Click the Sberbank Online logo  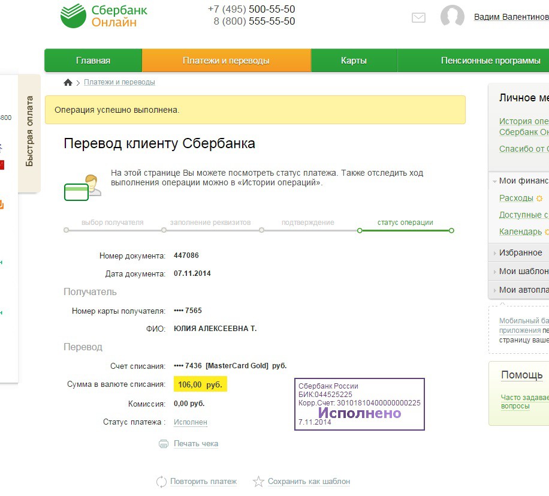click(x=104, y=16)
